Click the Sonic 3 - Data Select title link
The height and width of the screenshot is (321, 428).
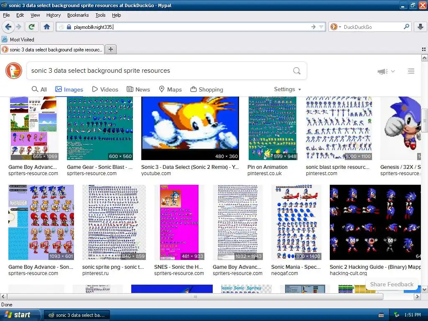pos(190,167)
